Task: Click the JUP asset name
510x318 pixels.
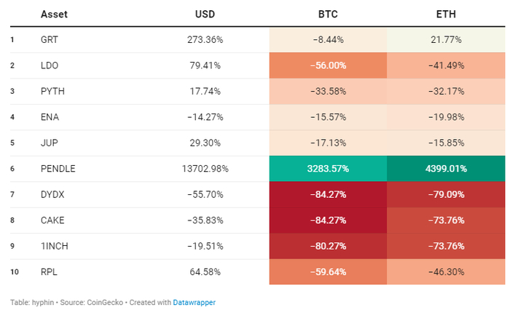Action: pyautogui.click(x=50, y=143)
